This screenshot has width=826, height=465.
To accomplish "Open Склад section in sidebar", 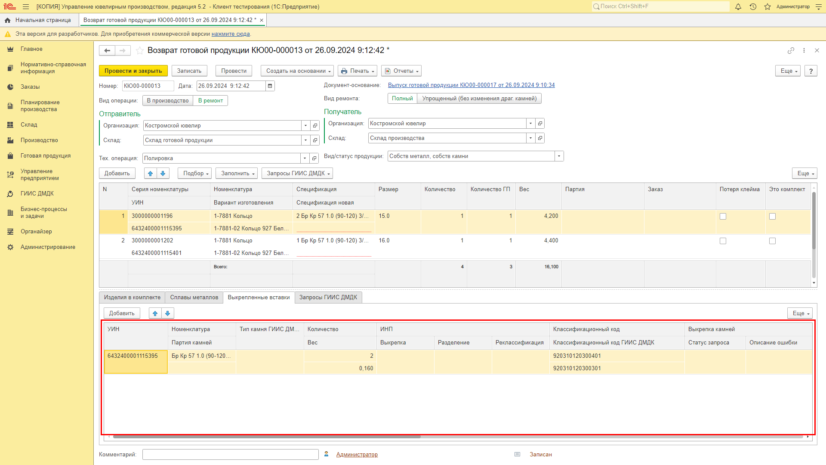I will [x=29, y=125].
